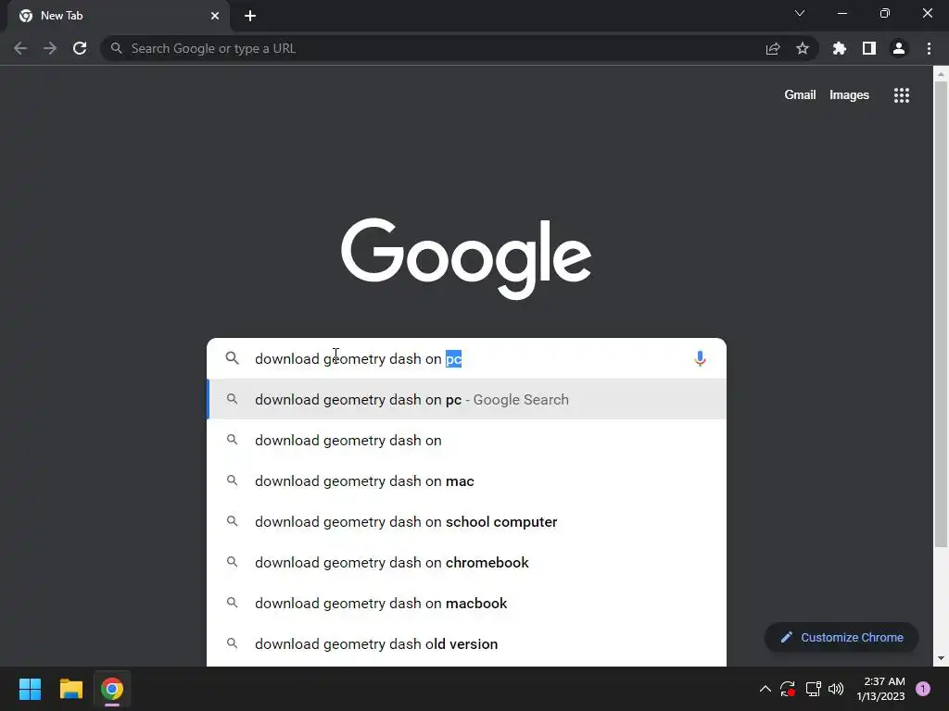949x711 pixels.
Task: Show hidden system tray icons
Action: click(x=765, y=689)
